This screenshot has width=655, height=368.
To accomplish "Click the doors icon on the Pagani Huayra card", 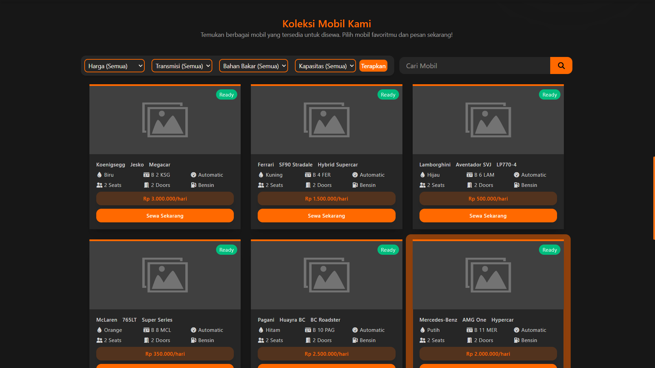I will [308, 340].
